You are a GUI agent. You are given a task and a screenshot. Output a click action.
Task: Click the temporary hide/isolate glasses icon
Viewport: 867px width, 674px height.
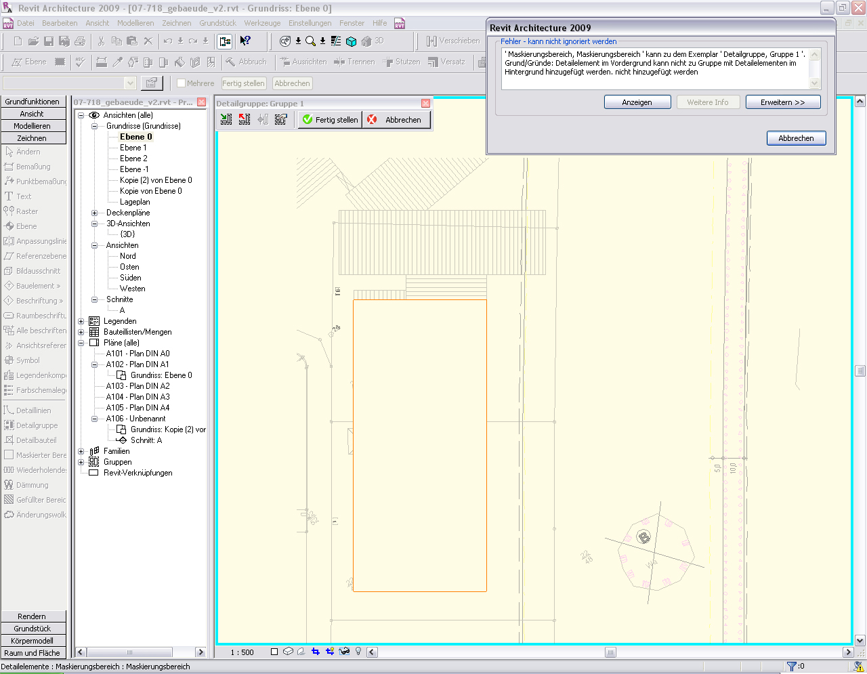[x=344, y=652]
